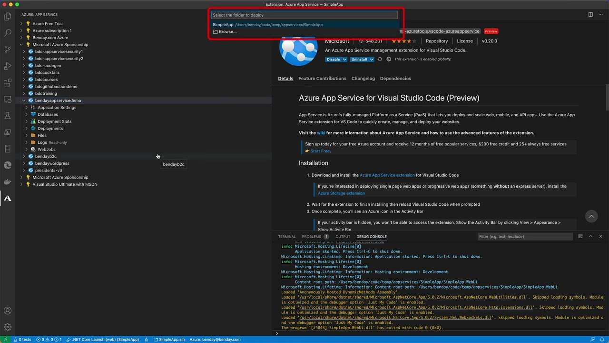This screenshot has width=609, height=343.
Task: Click the panel view-as-list icon
Action: (580, 236)
